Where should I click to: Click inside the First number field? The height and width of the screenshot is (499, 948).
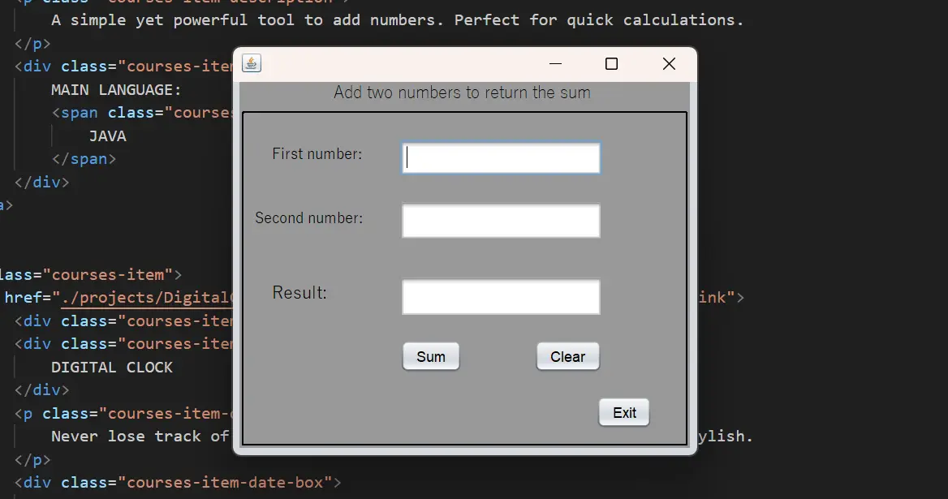[x=500, y=157]
